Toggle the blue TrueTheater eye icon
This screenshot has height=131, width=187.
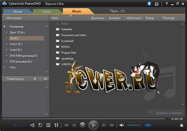point(148,125)
